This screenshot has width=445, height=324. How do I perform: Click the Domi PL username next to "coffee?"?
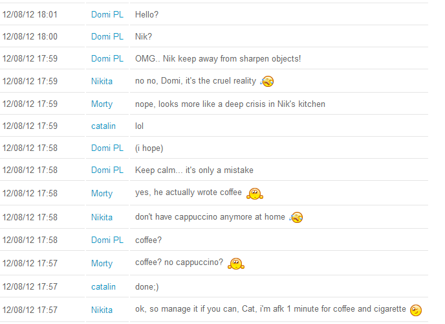tap(107, 240)
